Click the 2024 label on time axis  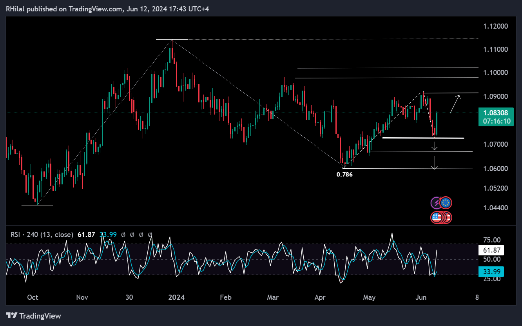pos(176,297)
